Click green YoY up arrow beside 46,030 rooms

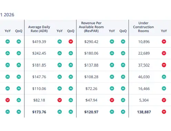(164, 77)
